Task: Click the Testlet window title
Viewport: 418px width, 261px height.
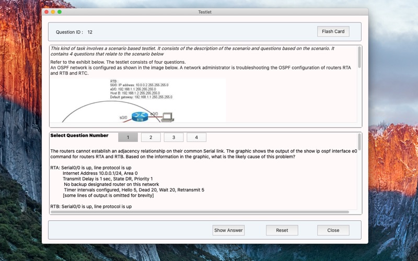Action: [x=205, y=12]
